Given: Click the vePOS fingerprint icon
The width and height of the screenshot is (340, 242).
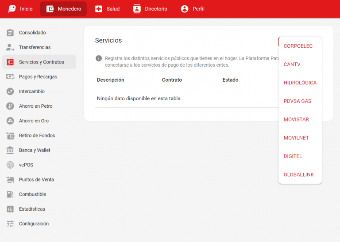Looking at the screenshot, I should [x=10, y=165].
